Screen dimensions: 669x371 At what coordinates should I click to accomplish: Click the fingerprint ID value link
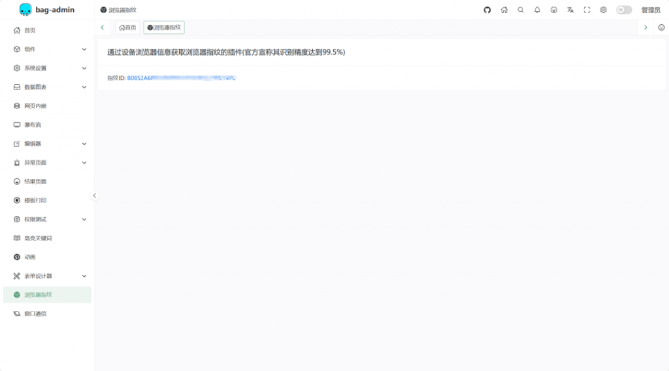click(x=182, y=78)
